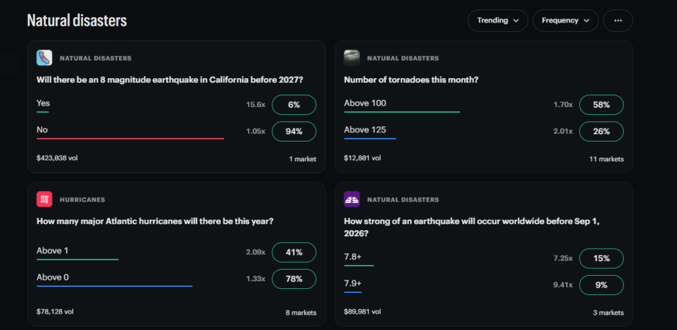Image resolution: width=677 pixels, height=330 pixels.
Task: Select the 6% Yes earthquake option
Action: point(294,104)
